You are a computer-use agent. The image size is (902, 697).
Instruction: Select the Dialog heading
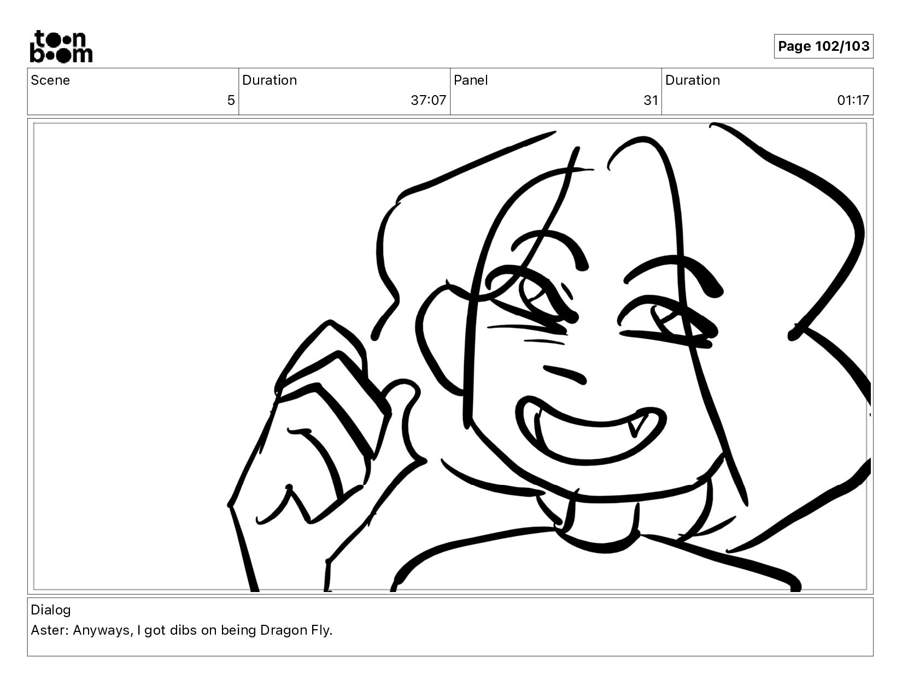coord(51,610)
